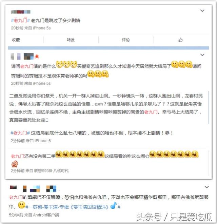Open the 评论 comments tab
Screen dimensions: 217x224
tap(126, 40)
